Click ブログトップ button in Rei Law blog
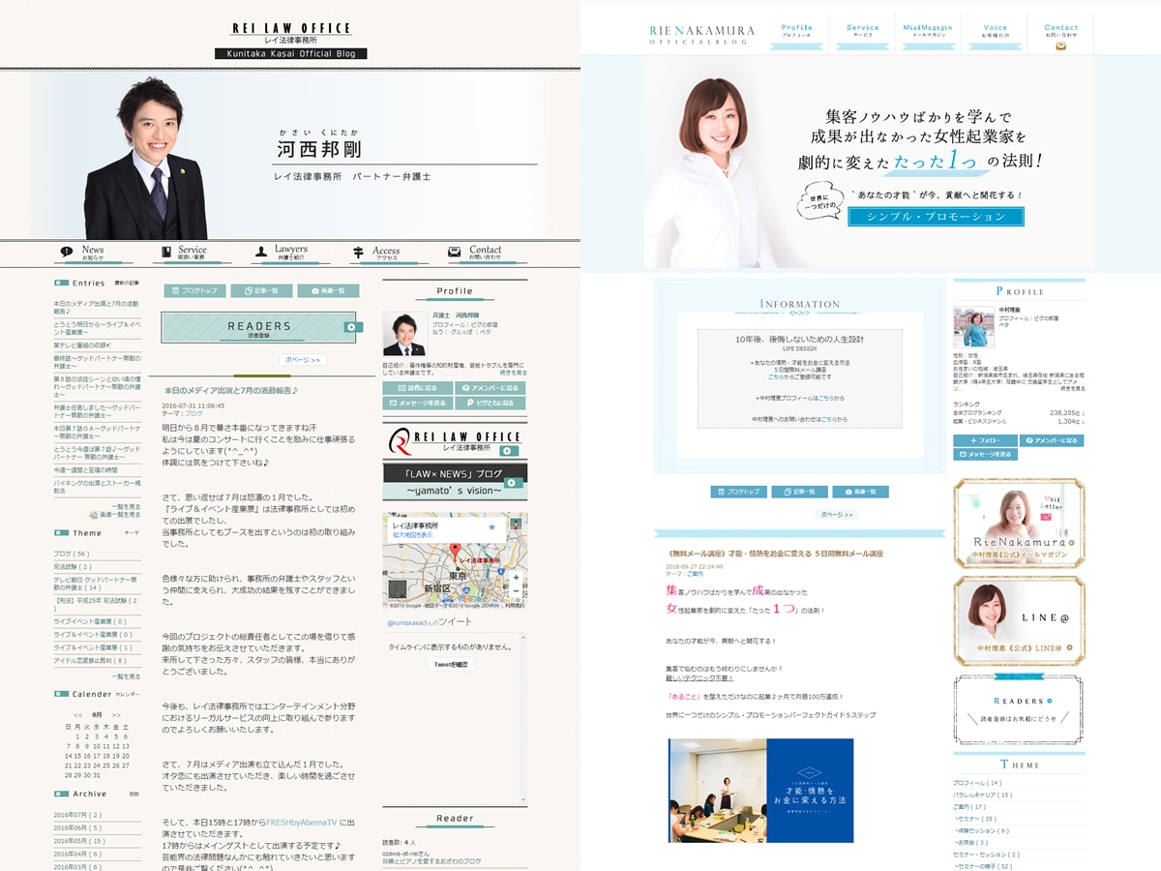1161x871 pixels. point(194,290)
